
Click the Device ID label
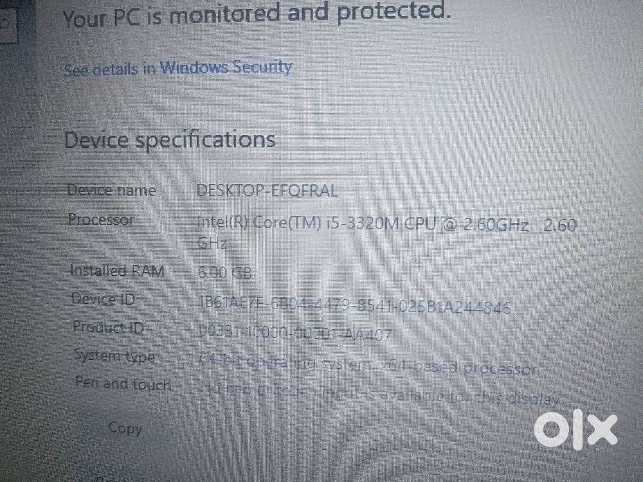(103, 298)
